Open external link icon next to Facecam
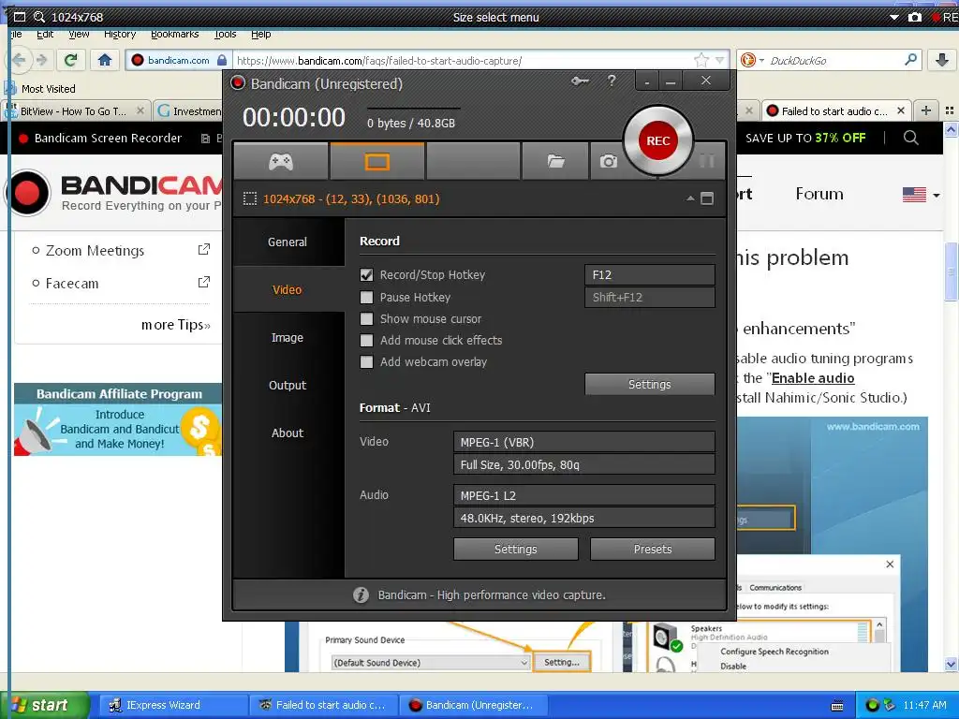Image resolution: width=959 pixels, height=719 pixels. (x=203, y=283)
